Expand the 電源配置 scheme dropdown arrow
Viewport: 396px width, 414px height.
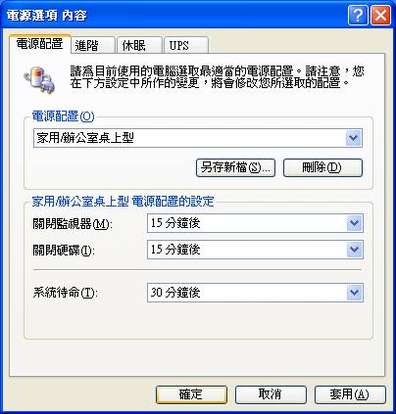coord(353,138)
